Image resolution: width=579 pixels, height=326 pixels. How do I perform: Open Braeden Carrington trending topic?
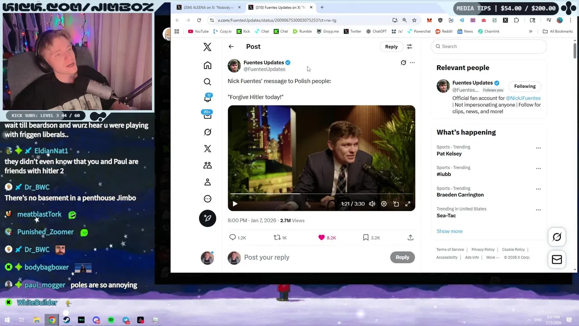click(x=460, y=195)
